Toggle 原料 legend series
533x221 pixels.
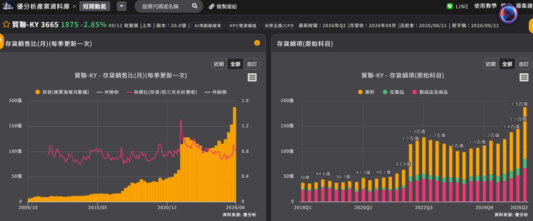coord(366,92)
